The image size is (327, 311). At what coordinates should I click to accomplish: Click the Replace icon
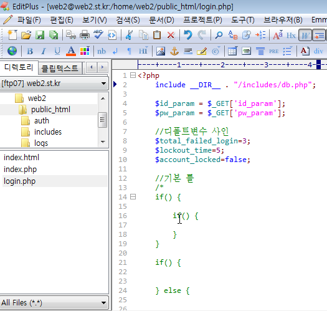[x=233, y=35]
